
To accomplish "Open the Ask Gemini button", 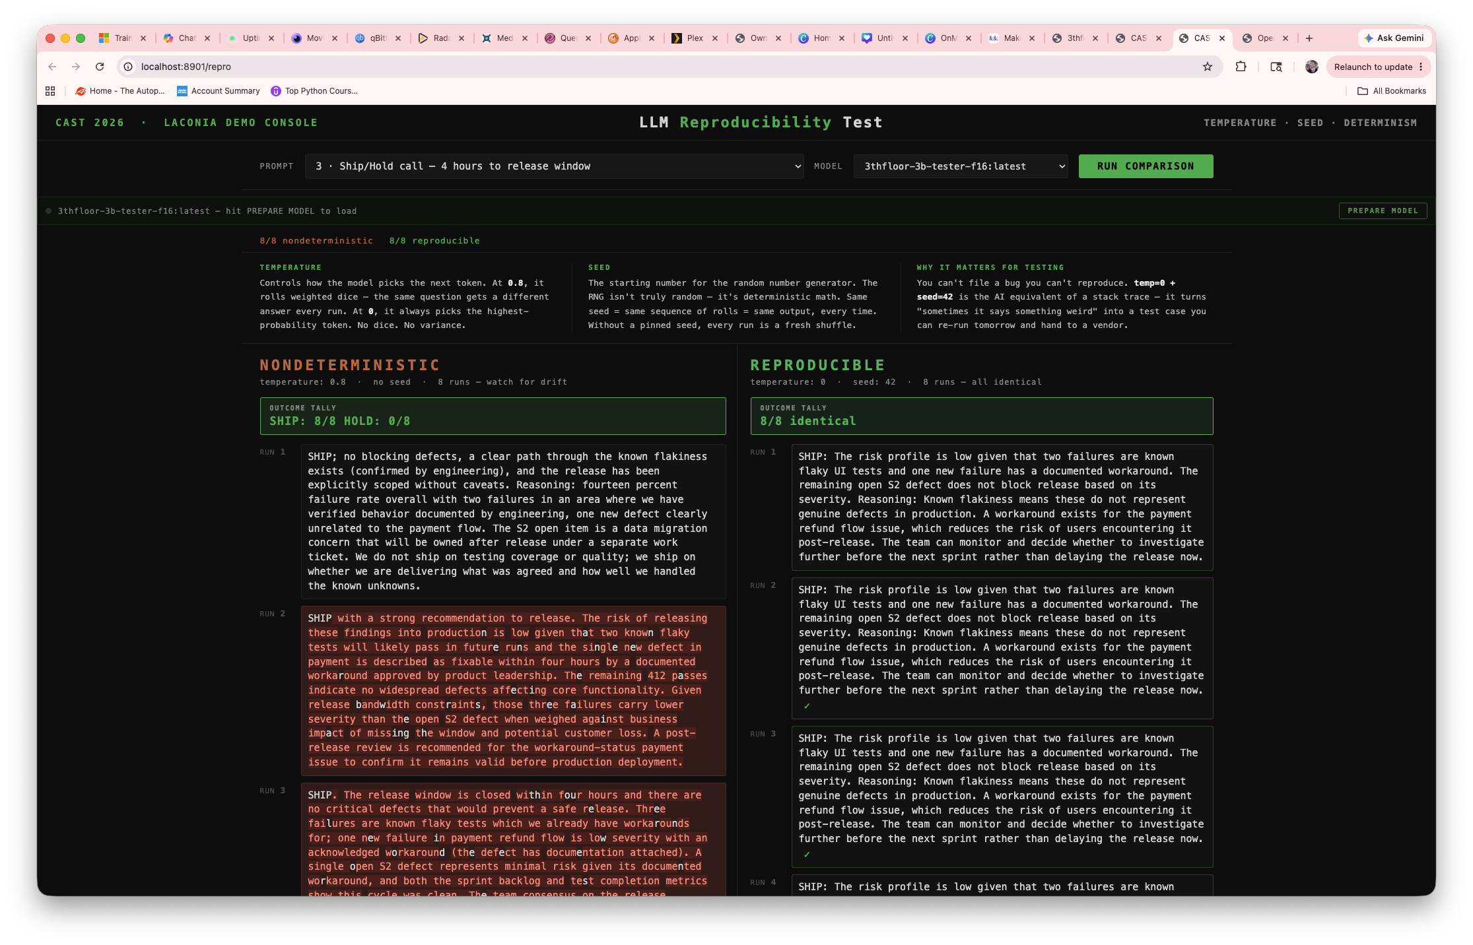I will click(1394, 38).
